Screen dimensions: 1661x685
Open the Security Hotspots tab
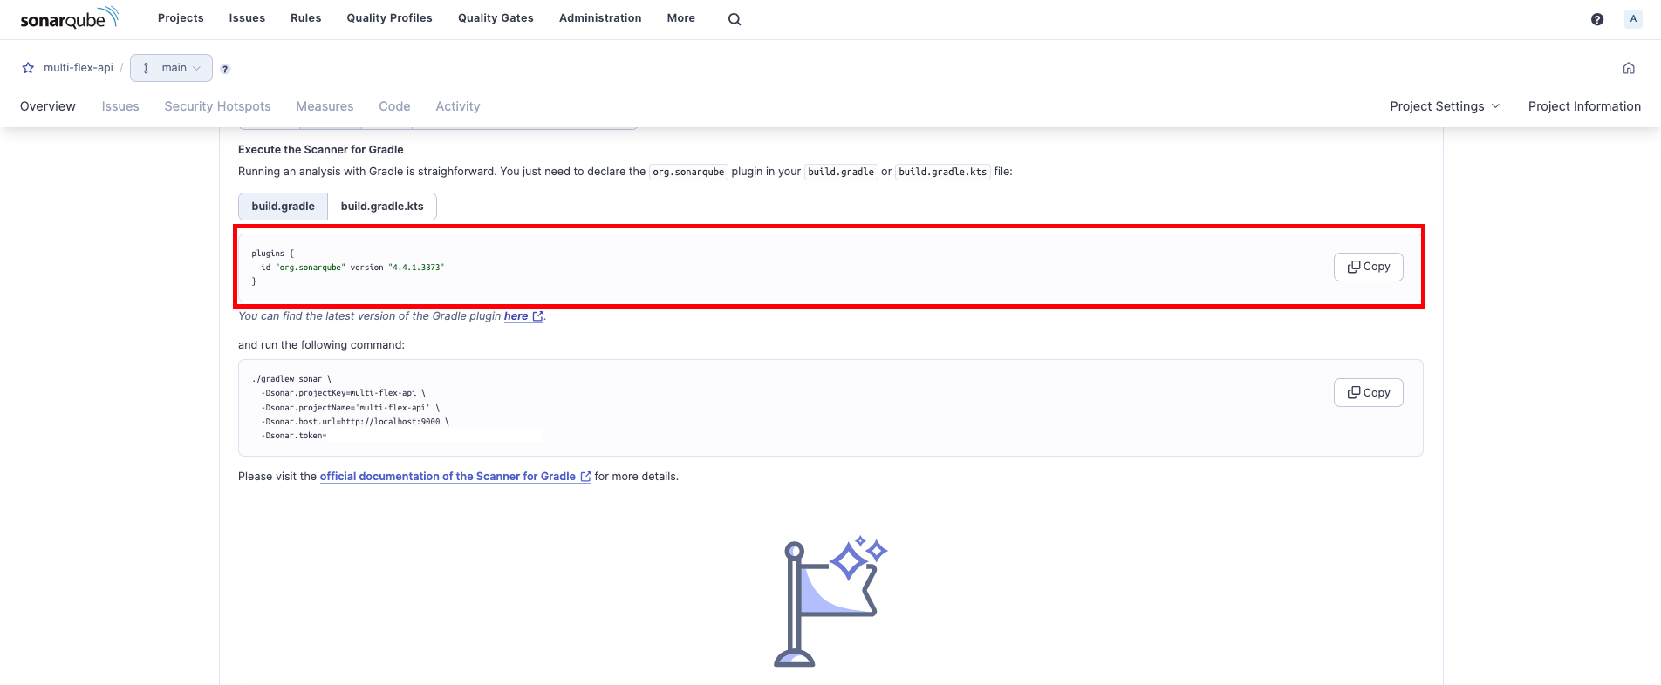click(217, 106)
